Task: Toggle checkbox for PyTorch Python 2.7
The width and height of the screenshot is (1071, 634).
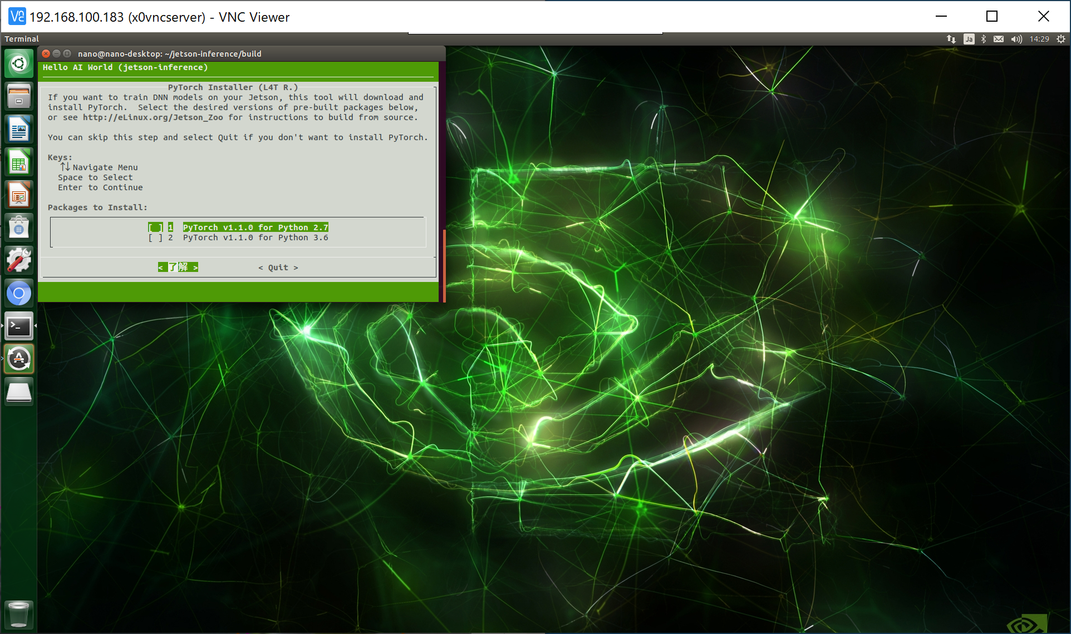Action: [156, 227]
